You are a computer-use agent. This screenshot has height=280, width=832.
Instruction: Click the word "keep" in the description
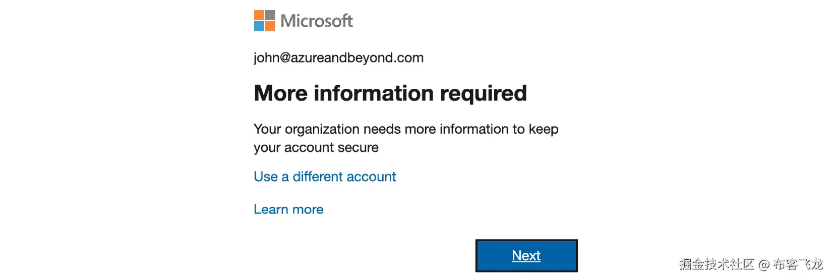pos(544,129)
